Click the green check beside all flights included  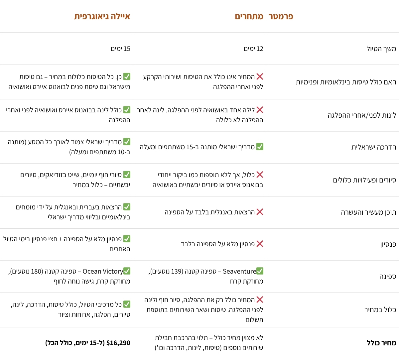tap(127, 77)
